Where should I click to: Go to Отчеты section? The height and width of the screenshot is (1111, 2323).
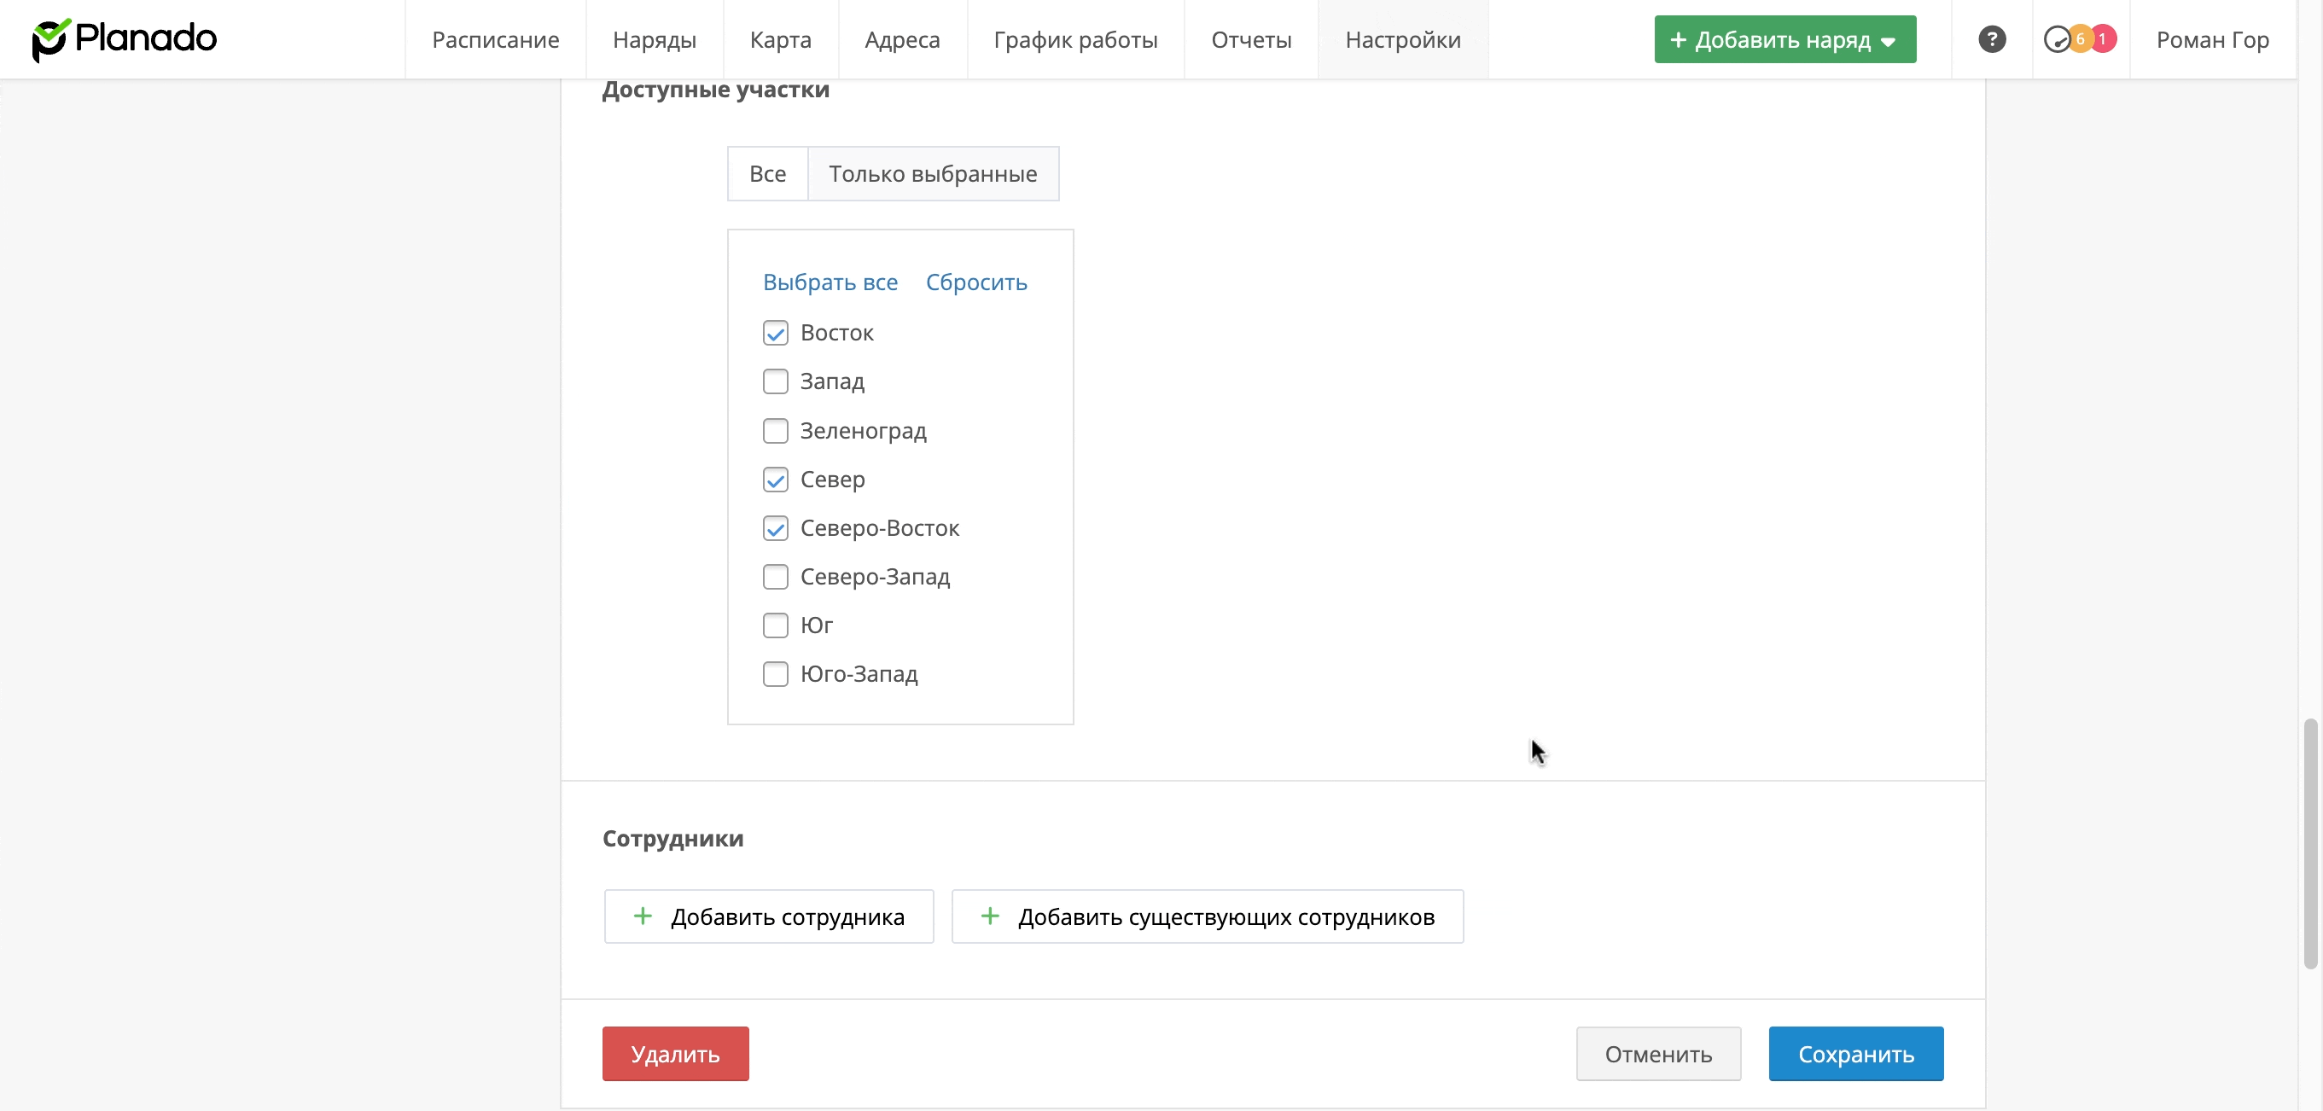(x=1251, y=39)
